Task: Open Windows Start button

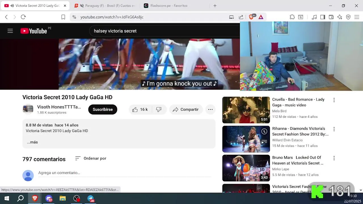Action: (7, 198)
